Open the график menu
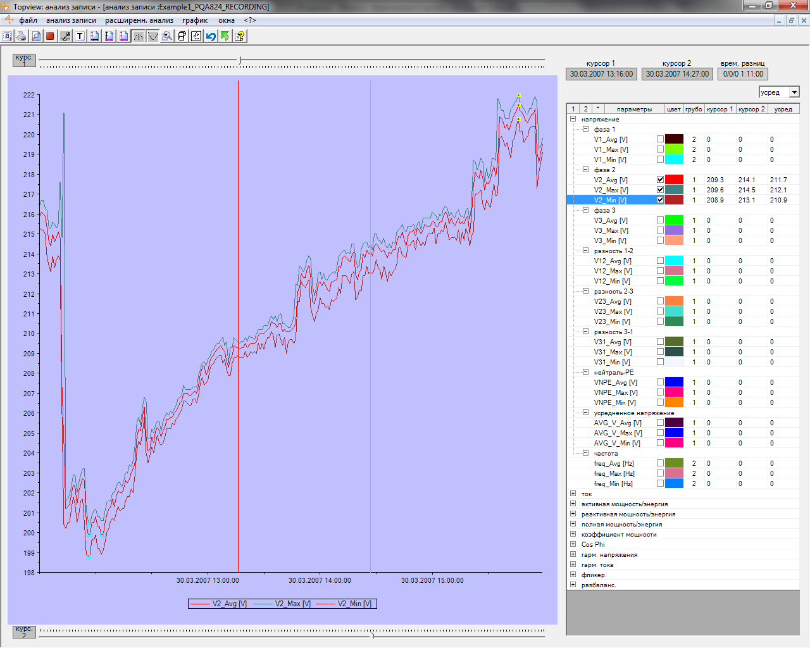The width and height of the screenshot is (810, 648). pos(195,20)
